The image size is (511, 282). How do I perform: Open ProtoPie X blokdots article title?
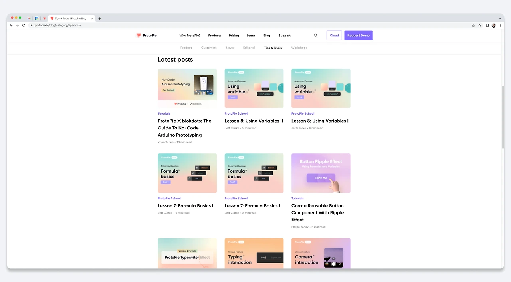(184, 128)
